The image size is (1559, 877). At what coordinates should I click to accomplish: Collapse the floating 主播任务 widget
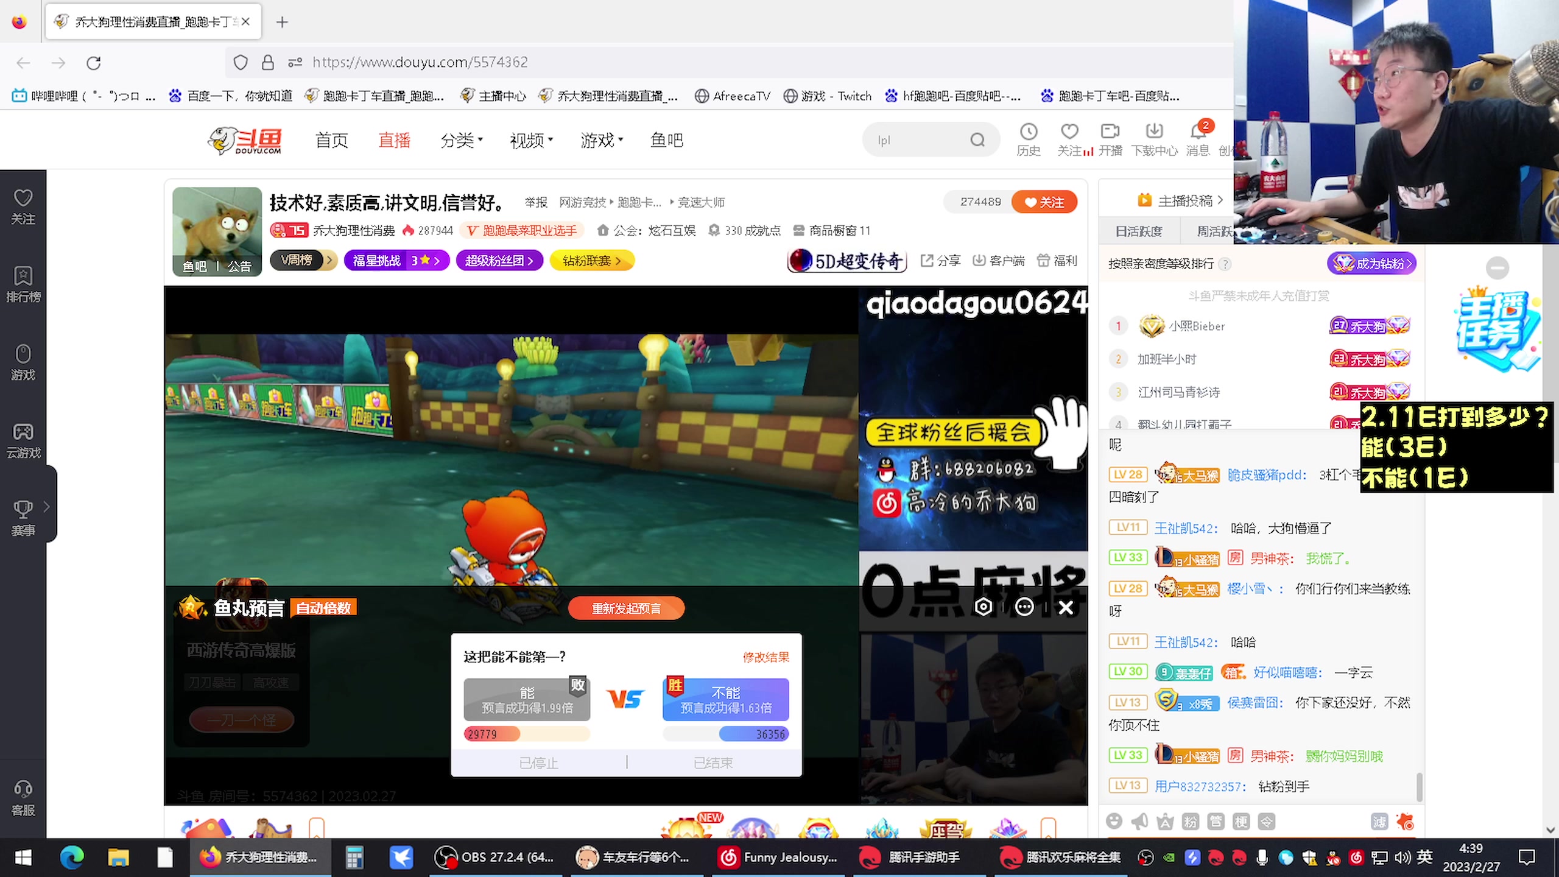click(1497, 268)
